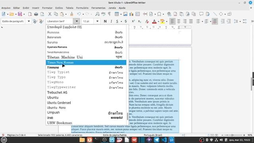Collapse the font name dropdown arrow
The width and height of the screenshot is (254, 143).
pos(77,21)
